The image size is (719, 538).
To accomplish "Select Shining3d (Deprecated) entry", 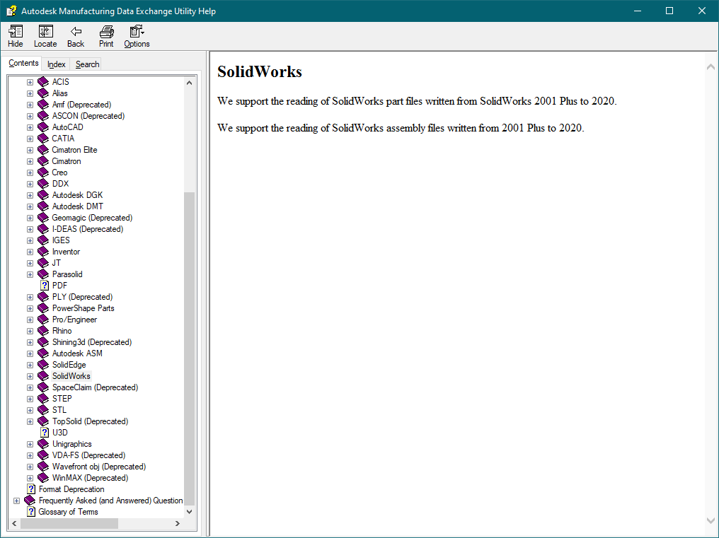I will pos(92,342).
